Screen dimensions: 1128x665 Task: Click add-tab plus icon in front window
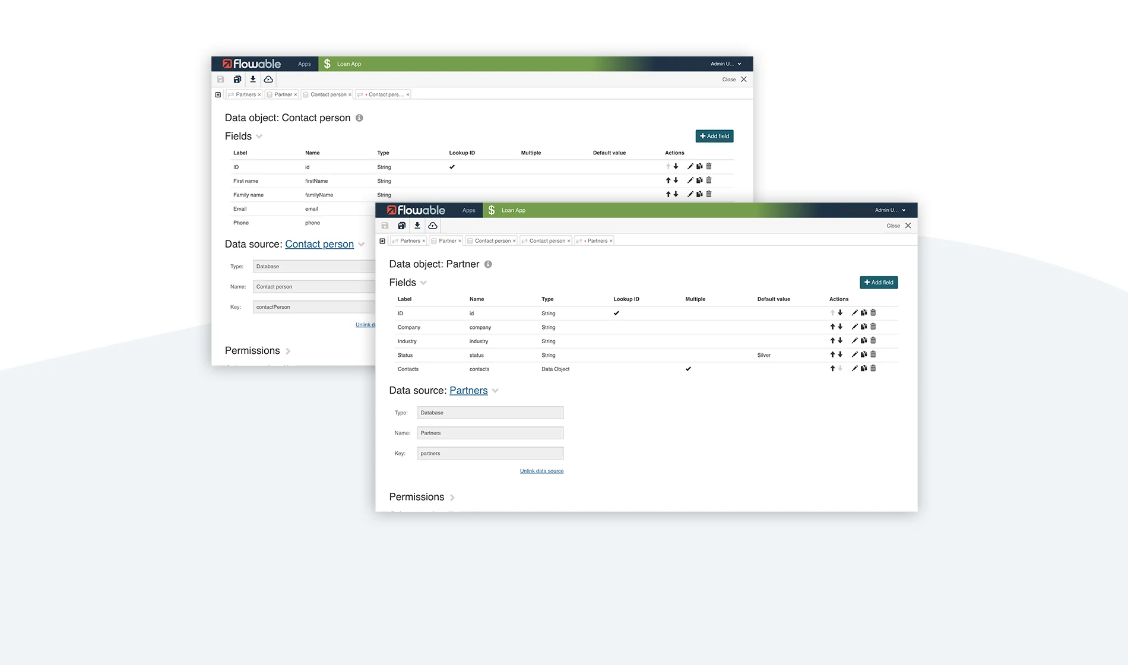(382, 241)
